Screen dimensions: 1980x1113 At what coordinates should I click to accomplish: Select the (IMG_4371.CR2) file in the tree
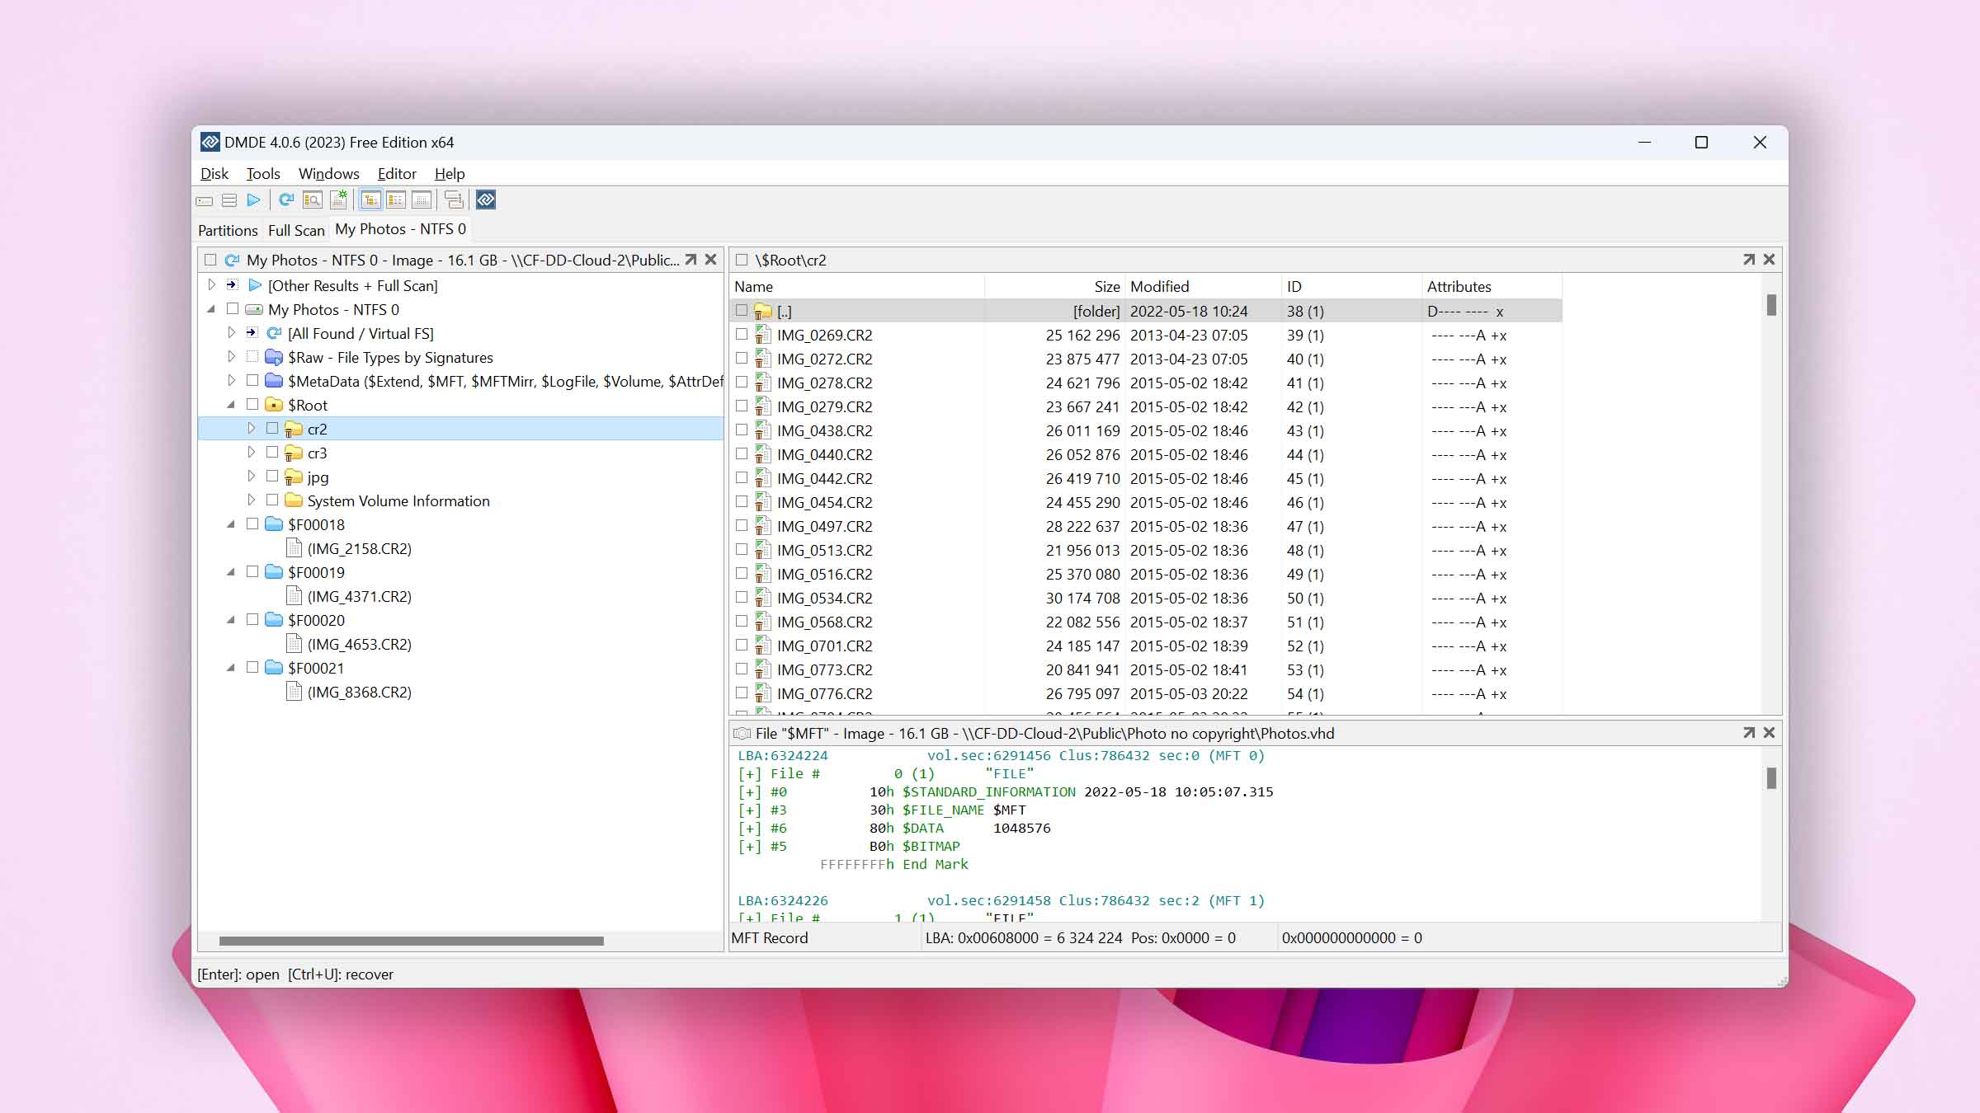[x=359, y=596]
